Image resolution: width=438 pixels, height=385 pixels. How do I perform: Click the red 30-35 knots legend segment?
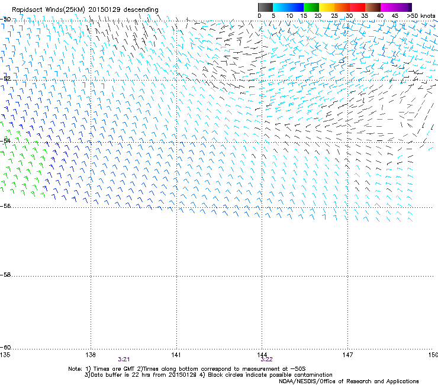(358, 7)
